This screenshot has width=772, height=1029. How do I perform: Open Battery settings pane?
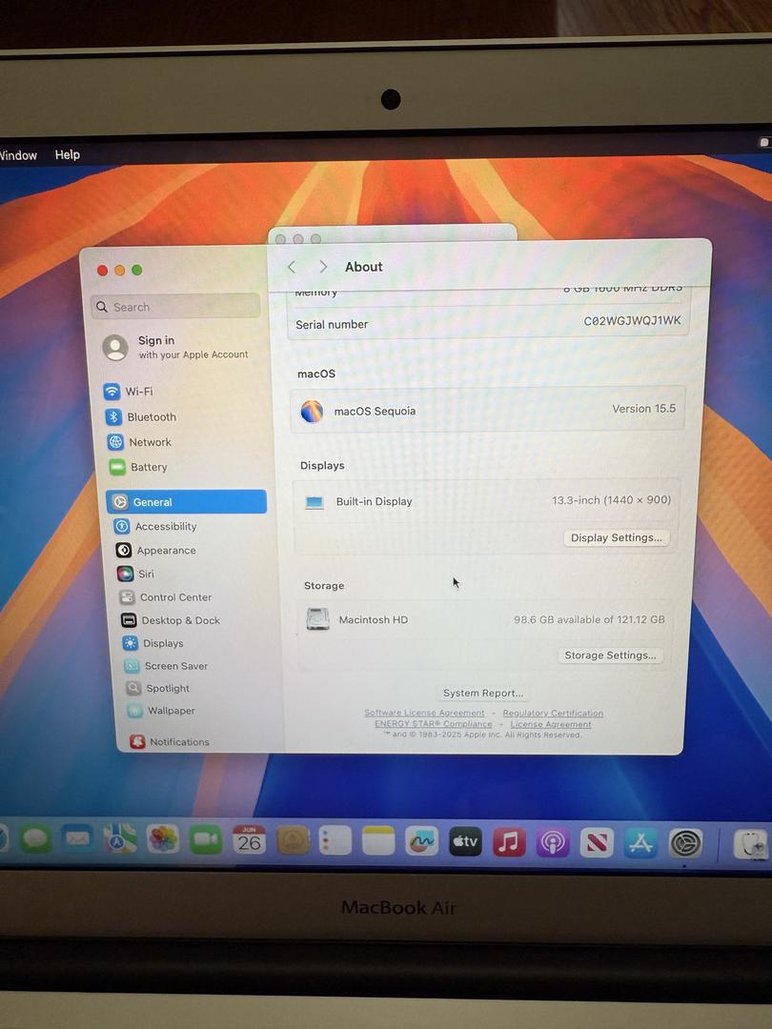pos(148,467)
